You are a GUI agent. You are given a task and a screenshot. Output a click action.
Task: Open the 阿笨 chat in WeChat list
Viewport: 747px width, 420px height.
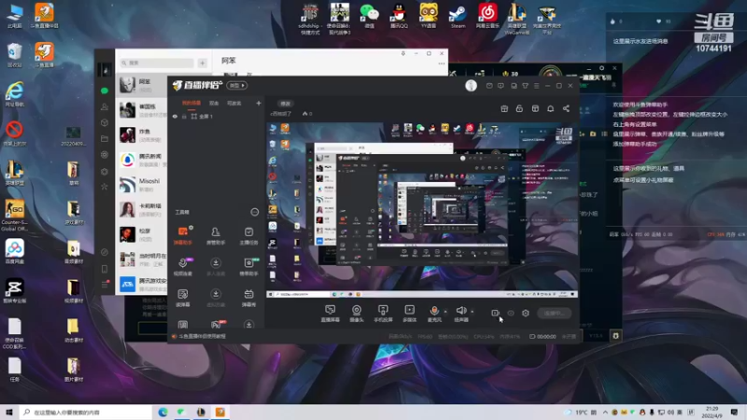[x=142, y=85]
